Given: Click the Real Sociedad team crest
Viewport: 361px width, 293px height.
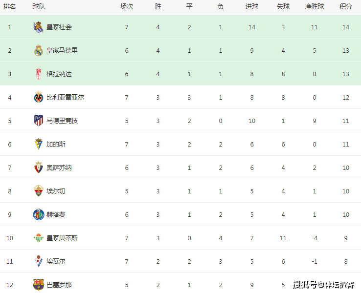Looking at the screenshot, I should pos(39,27).
